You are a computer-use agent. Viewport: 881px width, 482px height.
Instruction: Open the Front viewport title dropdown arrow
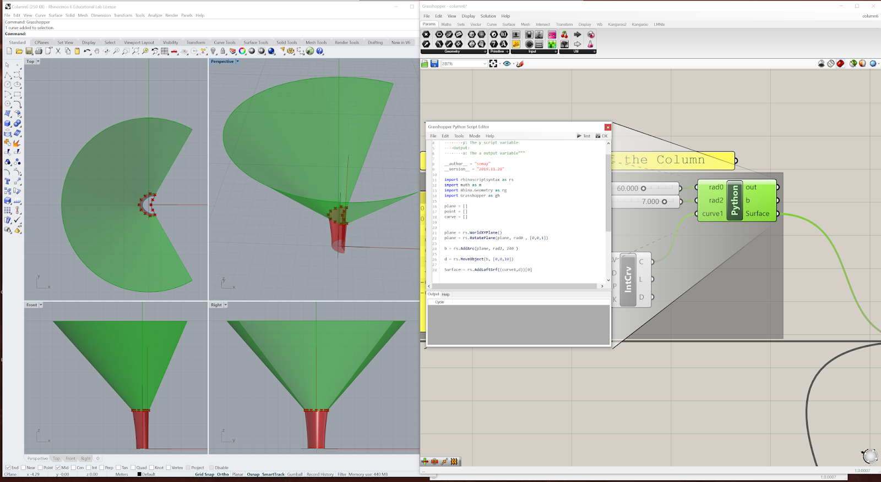[41, 305]
